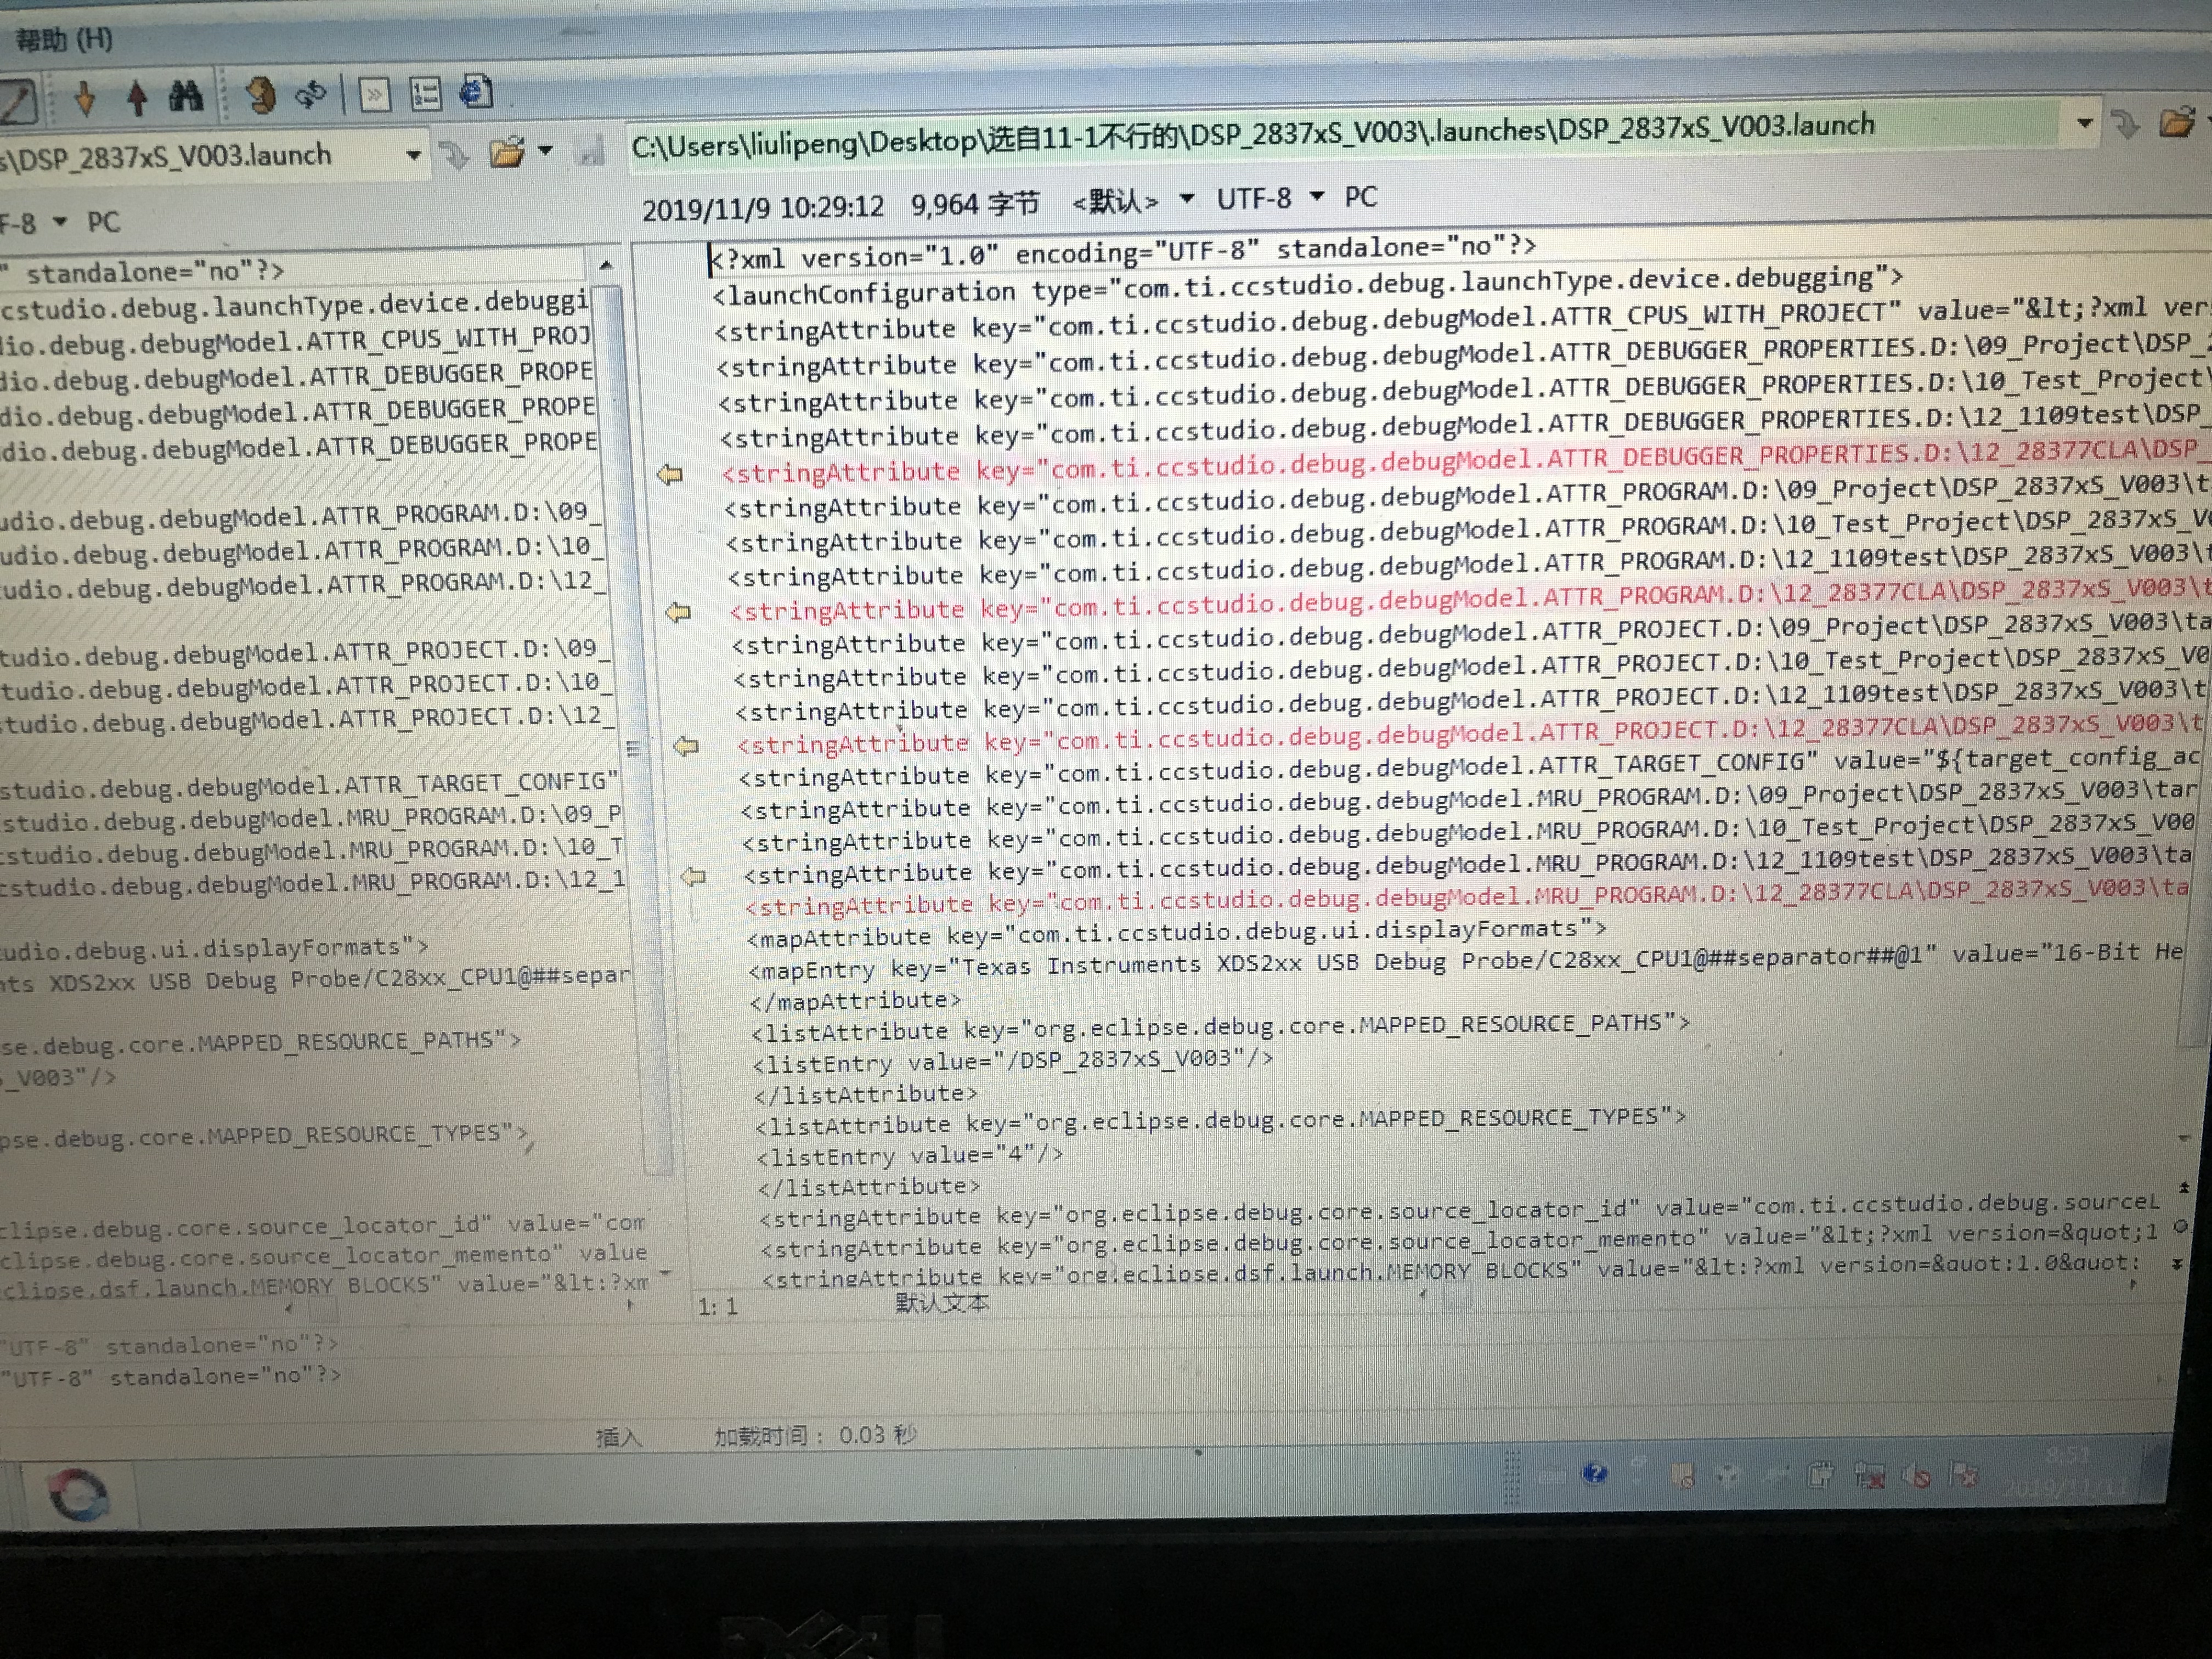Toggle the line numbers toolbar icon
The image size is (2212, 1659).
[425, 95]
